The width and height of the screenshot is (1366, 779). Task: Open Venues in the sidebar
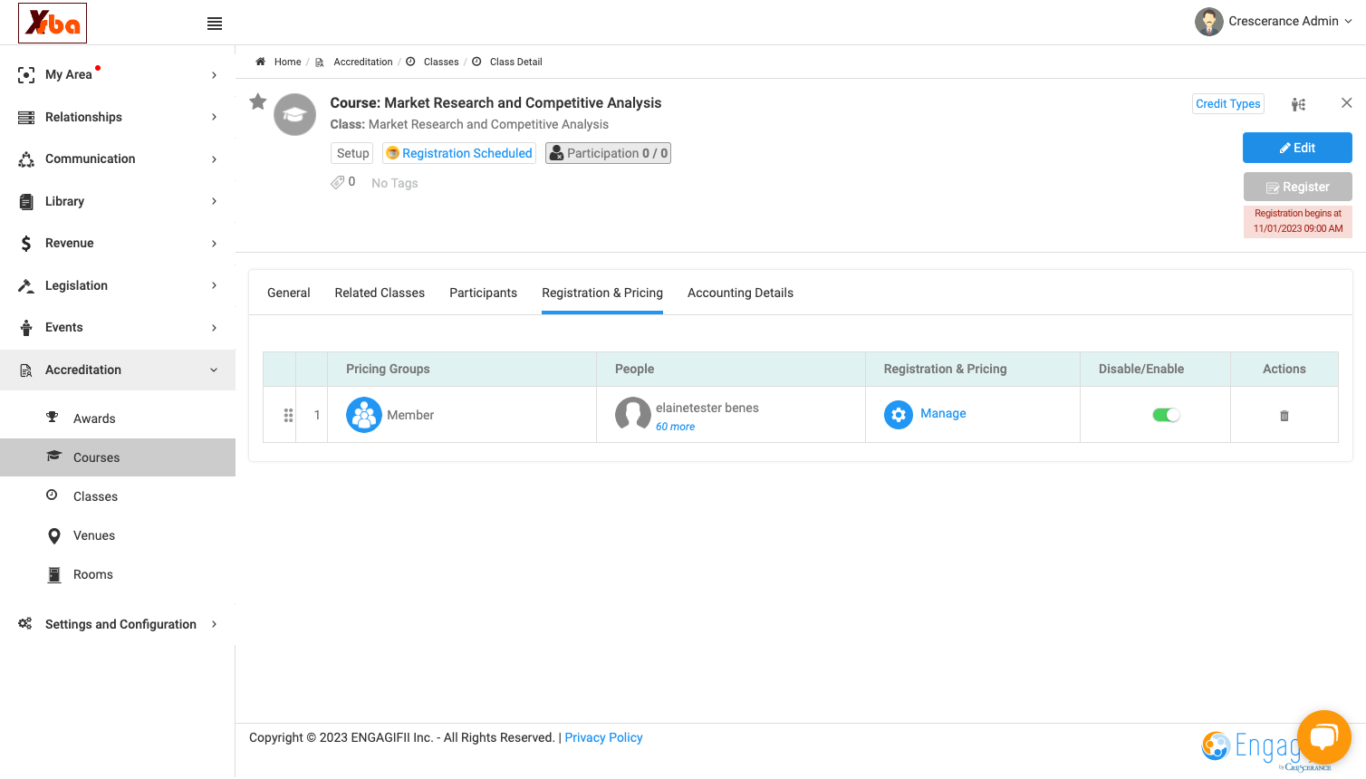point(94,535)
